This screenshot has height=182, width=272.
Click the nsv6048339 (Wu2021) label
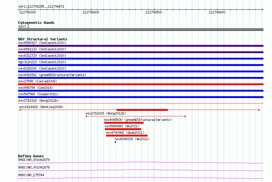tap(132, 139)
